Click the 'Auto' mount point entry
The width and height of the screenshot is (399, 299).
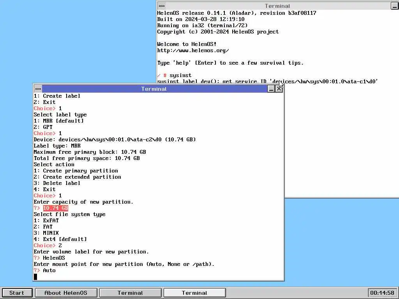(49, 270)
